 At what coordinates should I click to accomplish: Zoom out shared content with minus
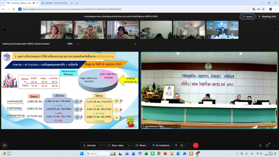click(x=62, y=44)
